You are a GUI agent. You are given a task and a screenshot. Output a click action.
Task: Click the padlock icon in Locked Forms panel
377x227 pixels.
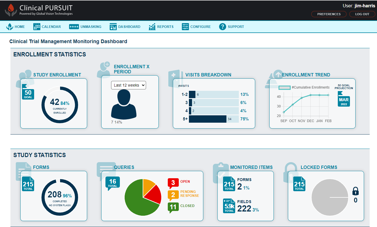[355, 191]
